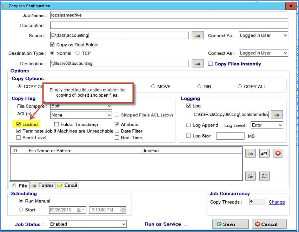
Task: Click the Change link for Copy Threads
Action: pos(277,202)
